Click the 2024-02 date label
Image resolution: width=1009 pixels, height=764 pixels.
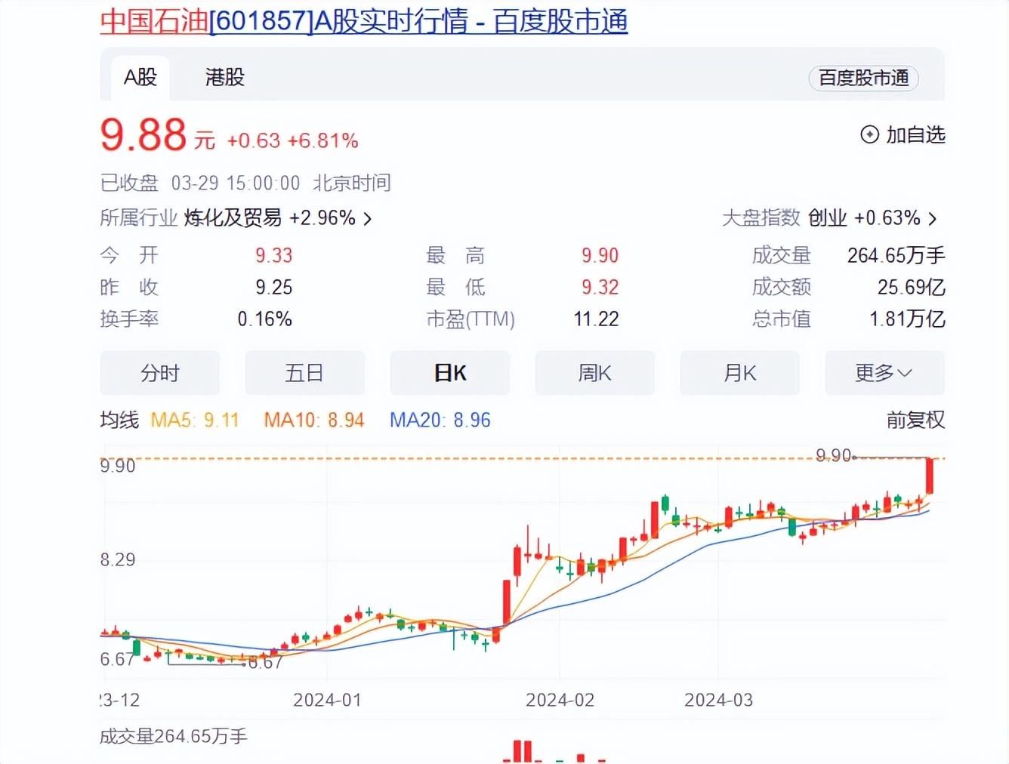560,700
